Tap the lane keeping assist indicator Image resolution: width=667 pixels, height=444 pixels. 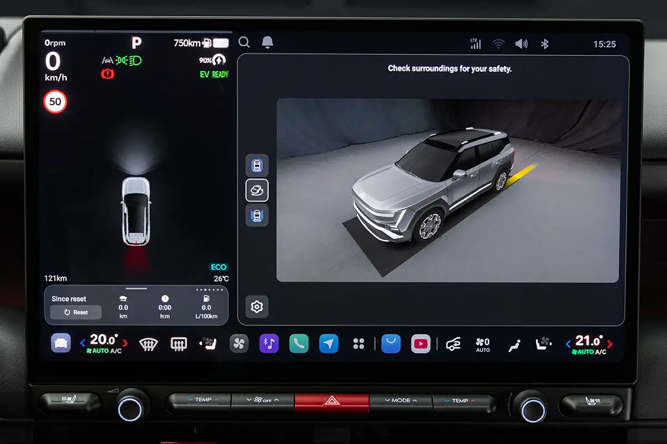point(108,60)
